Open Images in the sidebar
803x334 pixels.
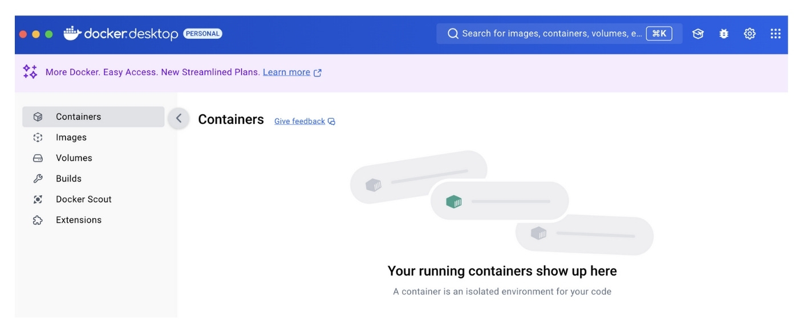[x=94, y=137]
